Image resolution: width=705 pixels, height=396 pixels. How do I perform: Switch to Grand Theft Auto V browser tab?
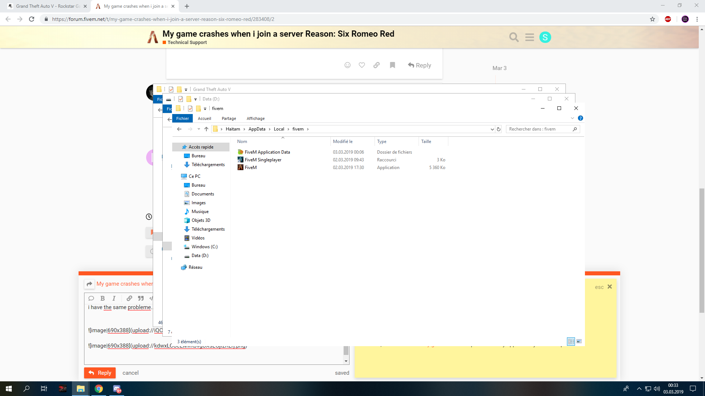tap(48, 6)
